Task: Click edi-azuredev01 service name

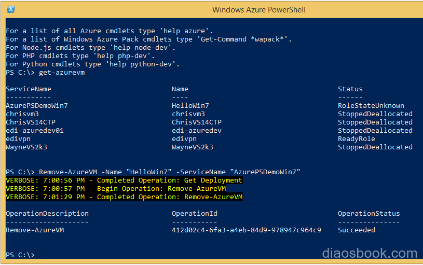Action: coord(35,131)
